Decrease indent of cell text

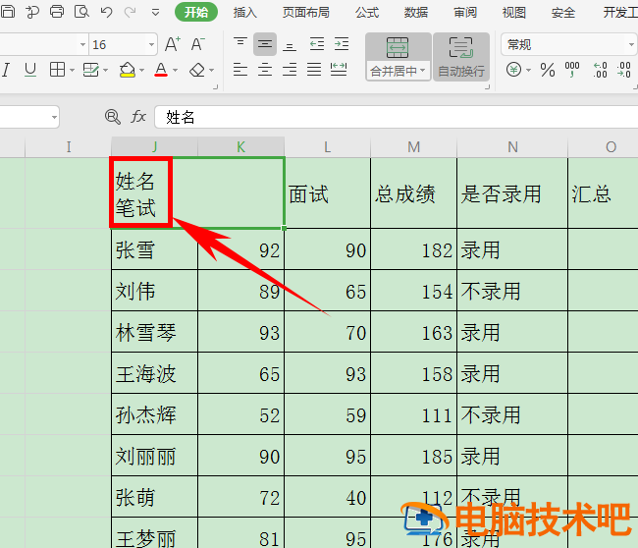[317, 43]
